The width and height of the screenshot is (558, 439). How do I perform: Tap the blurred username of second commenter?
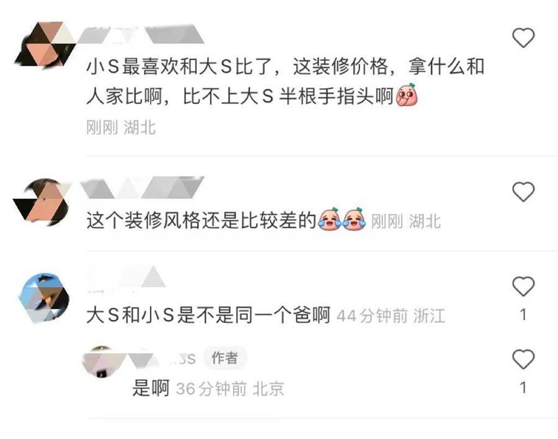tap(143, 187)
